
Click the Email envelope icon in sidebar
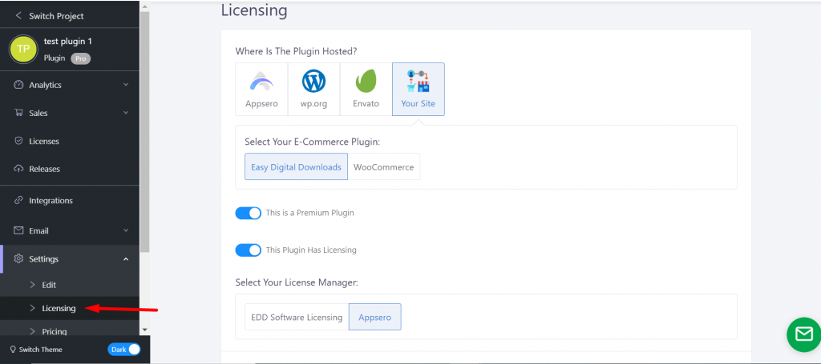[x=19, y=230]
